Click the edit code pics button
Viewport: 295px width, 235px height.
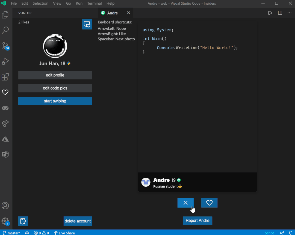click(x=55, y=88)
